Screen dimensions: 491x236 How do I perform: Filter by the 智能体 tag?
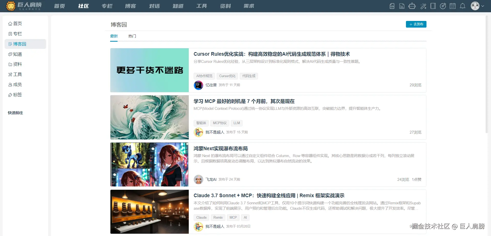pyautogui.click(x=201, y=123)
